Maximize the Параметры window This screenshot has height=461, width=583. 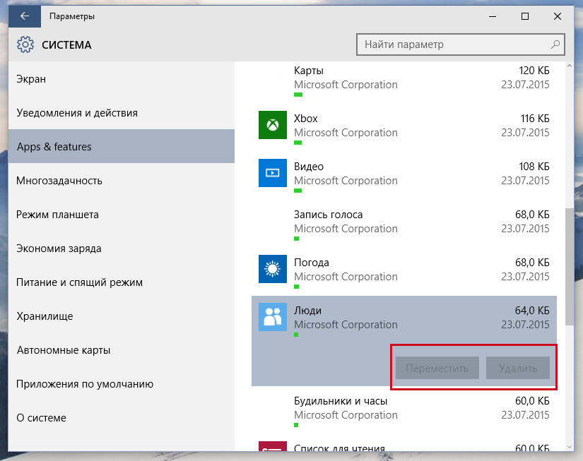(525, 16)
